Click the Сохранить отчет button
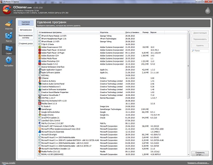The height and width of the screenshot is (165, 213). pyautogui.click(x=200, y=154)
